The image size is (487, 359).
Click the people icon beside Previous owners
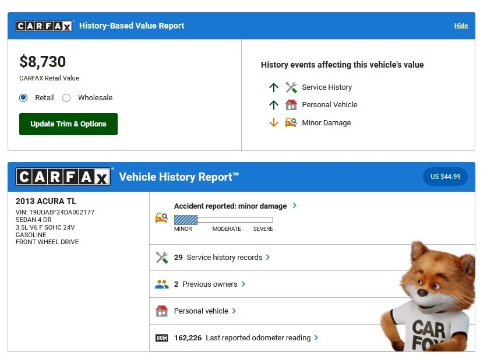161,284
